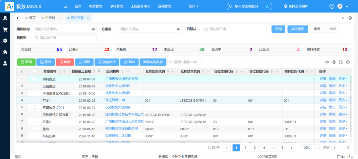
Task: Check the box for 方案1 row
Action: [34, 100]
